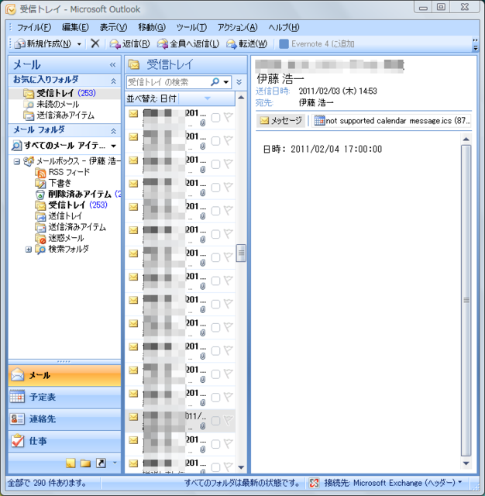Toggle the sort order arrow in header
Viewport: 485px width, 496px height.
pyautogui.click(x=208, y=98)
